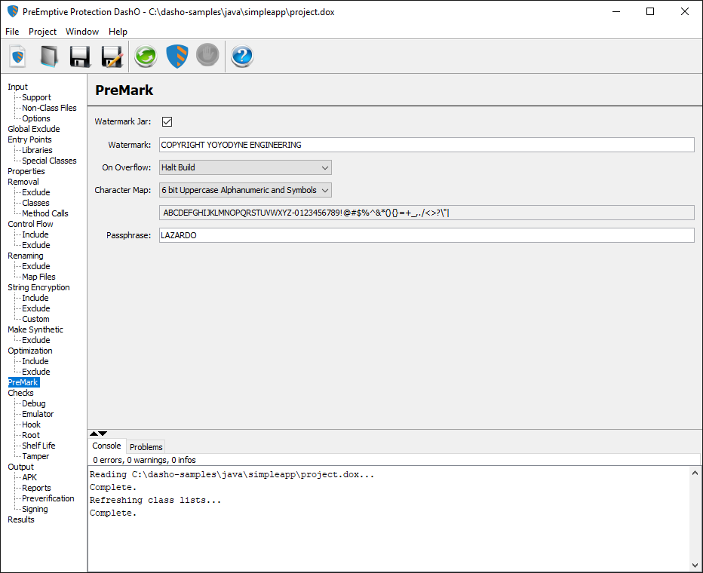Select Shelf Life tree item

coord(38,446)
